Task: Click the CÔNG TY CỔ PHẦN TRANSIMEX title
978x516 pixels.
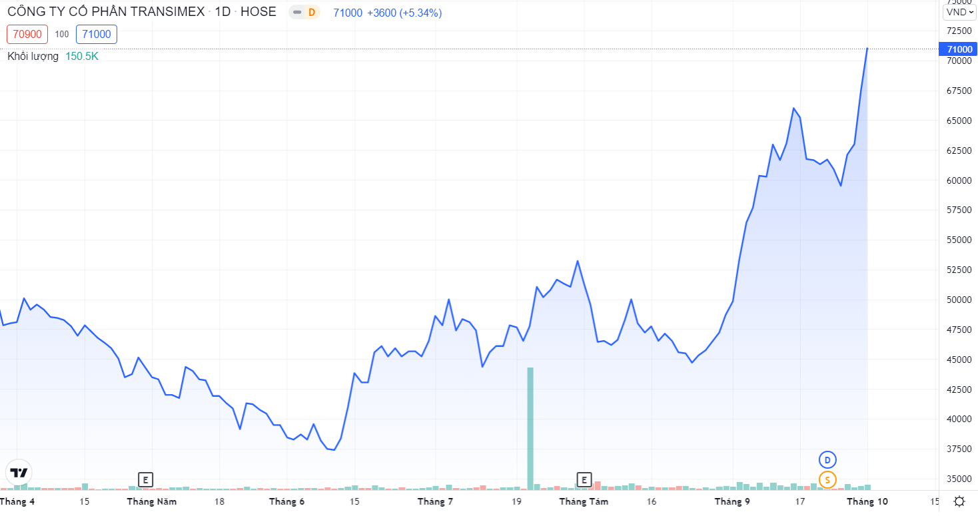Action: tap(105, 13)
